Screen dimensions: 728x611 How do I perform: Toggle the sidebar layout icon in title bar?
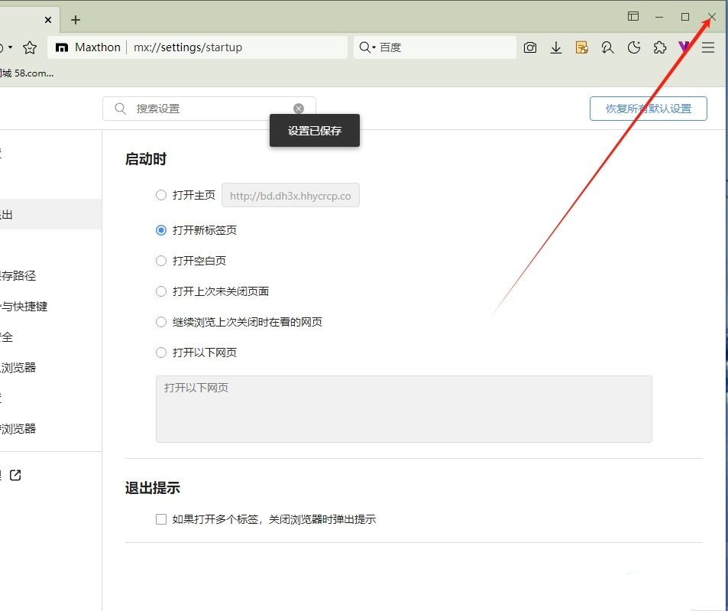click(x=633, y=17)
